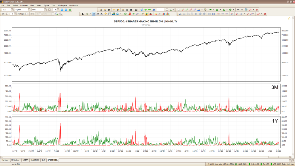The width and height of the screenshot is (295, 166).
Task: Click the highlighted orange indicators icon
Action: coord(147,14)
